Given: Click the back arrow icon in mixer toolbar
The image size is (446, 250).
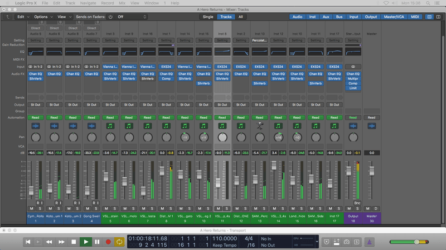Looking at the screenshot, I should point(8,17).
